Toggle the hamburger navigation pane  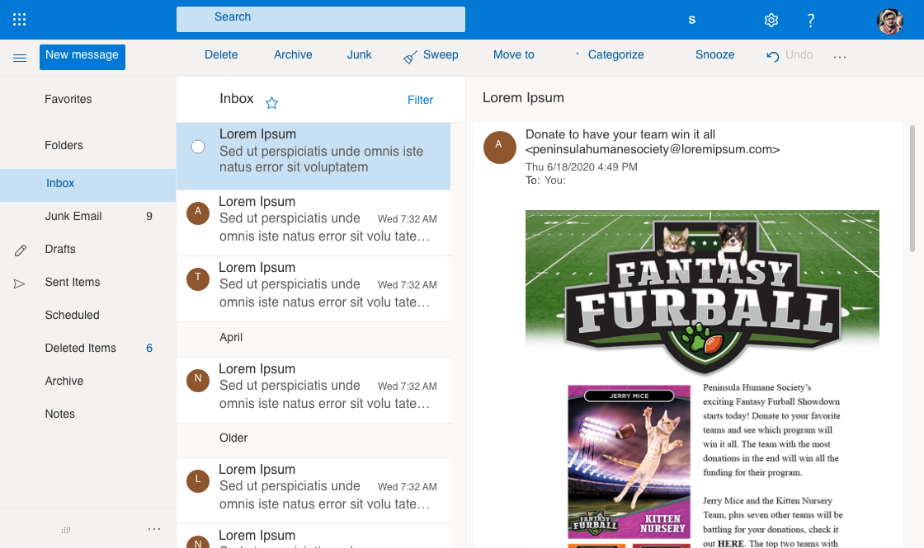coord(20,58)
